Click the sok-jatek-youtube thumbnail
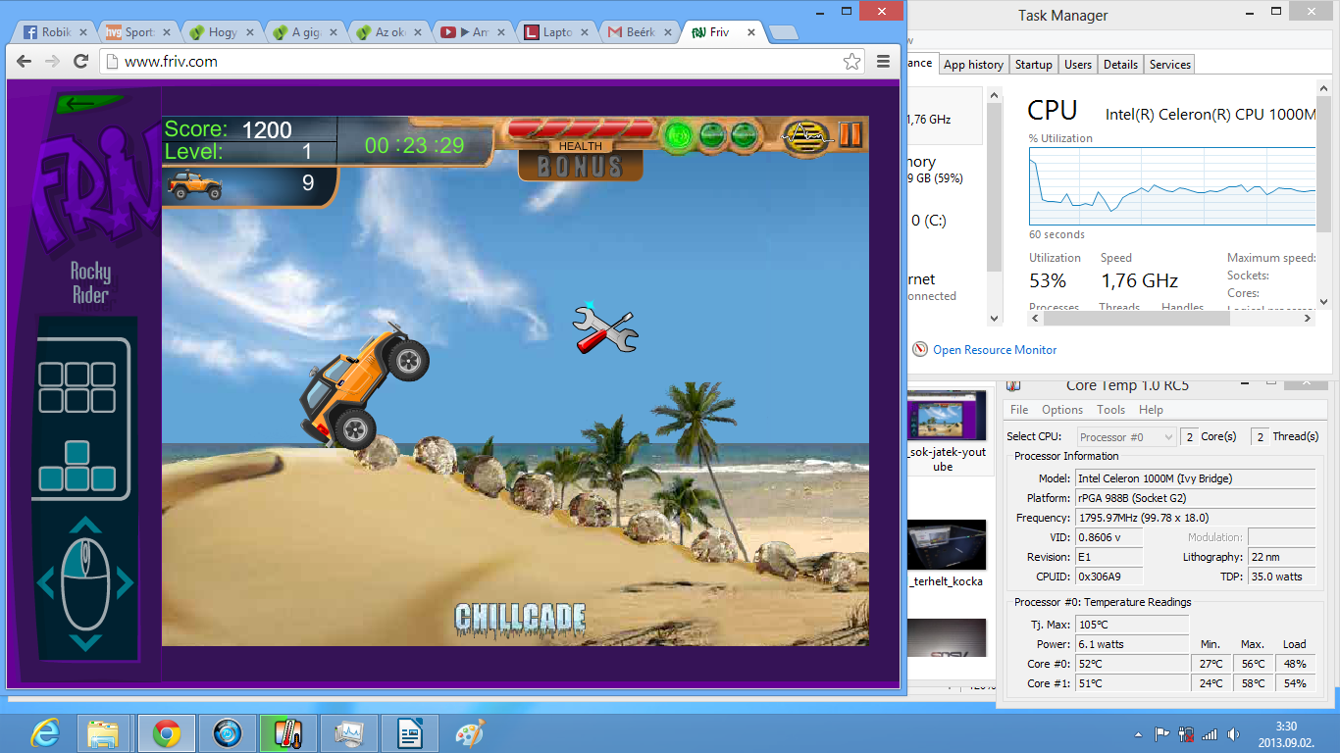This screenshot has width=1340, height=753. pos(946,416)
